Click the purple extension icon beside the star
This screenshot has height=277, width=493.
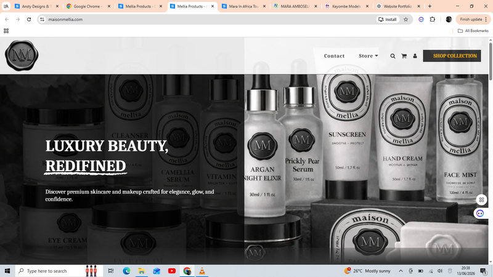[421, 20]
